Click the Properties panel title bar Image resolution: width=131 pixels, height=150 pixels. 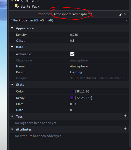coord(64,14)
